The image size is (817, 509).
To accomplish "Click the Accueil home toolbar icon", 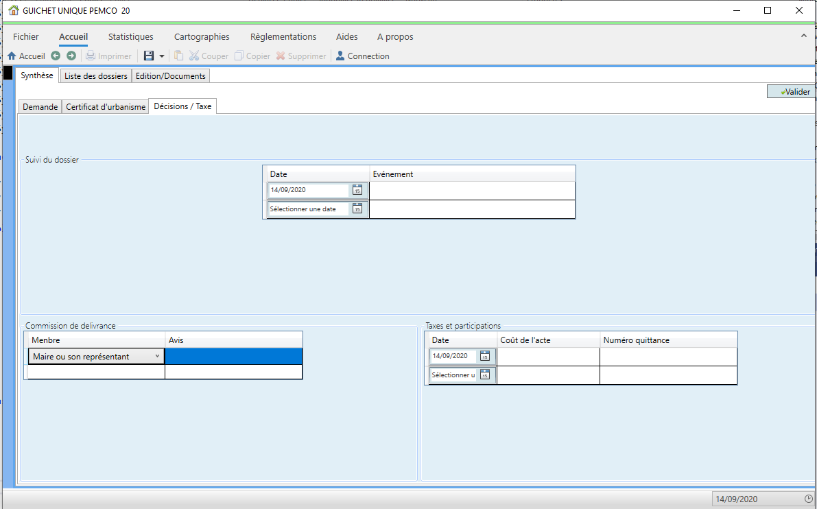I will [12, 56].
